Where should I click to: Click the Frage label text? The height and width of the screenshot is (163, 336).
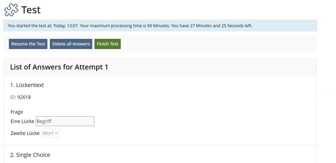tap(17, 112)
